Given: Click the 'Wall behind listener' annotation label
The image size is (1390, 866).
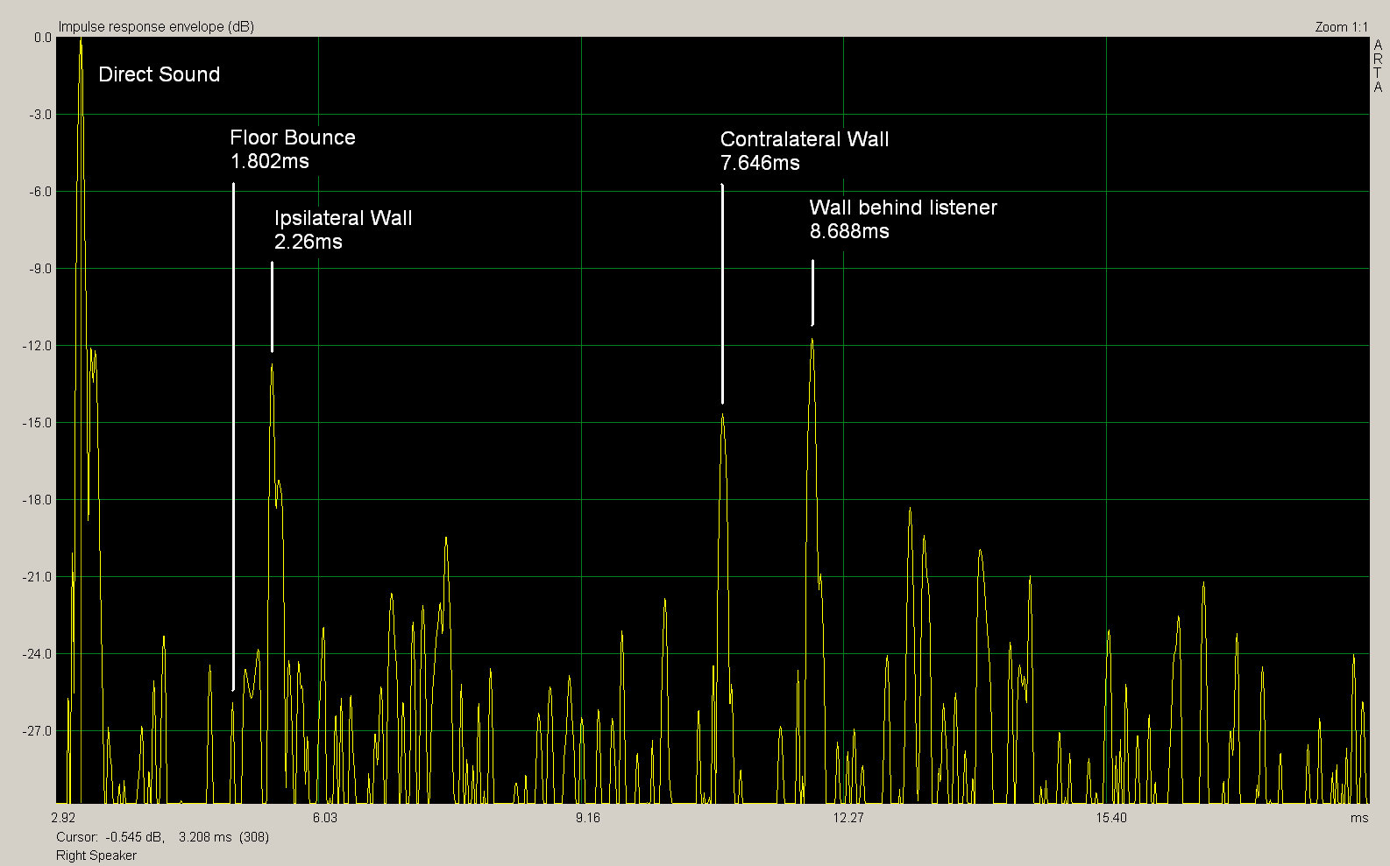Looking at the screenshot, I should [x=904, y=208].
